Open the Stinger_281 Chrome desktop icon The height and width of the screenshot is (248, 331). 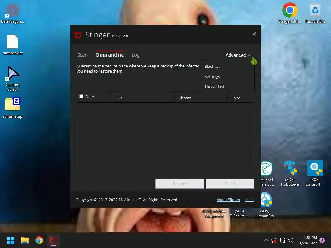coord(290,13)
